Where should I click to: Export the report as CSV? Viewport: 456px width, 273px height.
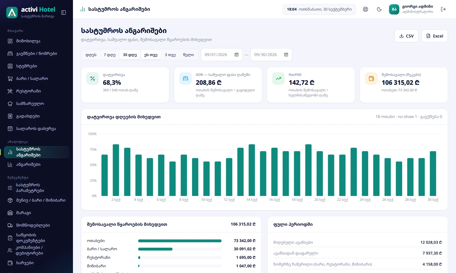406,36
